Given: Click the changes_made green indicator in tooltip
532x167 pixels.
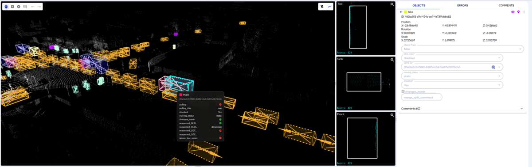Looking at the screenshot, I should point(220,119).
